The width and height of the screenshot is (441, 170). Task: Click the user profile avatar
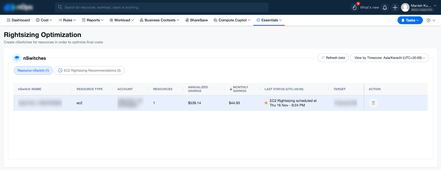[405, 7]
